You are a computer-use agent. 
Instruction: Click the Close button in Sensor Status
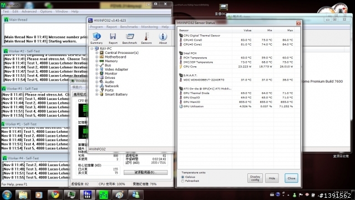(x=291, y=178)
